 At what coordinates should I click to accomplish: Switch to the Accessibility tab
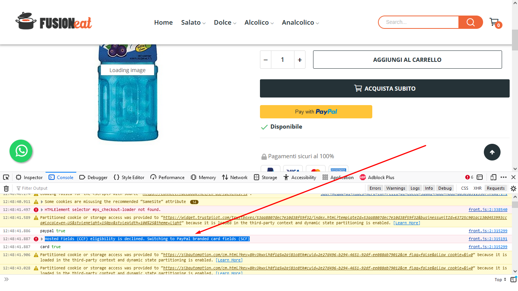(x=300, y=177)
